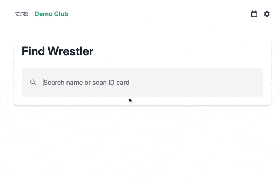The image size is (280, 179).
Task: Tap the search glass inside the input
Action: pyautogui.click(x=33, y=83)
